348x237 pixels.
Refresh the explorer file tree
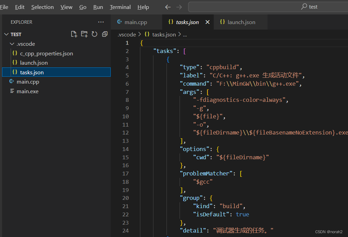pyautogui.click(x=95, y=34)
